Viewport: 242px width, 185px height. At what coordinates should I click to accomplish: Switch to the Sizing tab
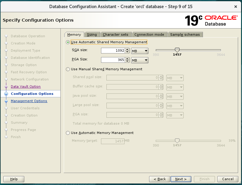92,35
